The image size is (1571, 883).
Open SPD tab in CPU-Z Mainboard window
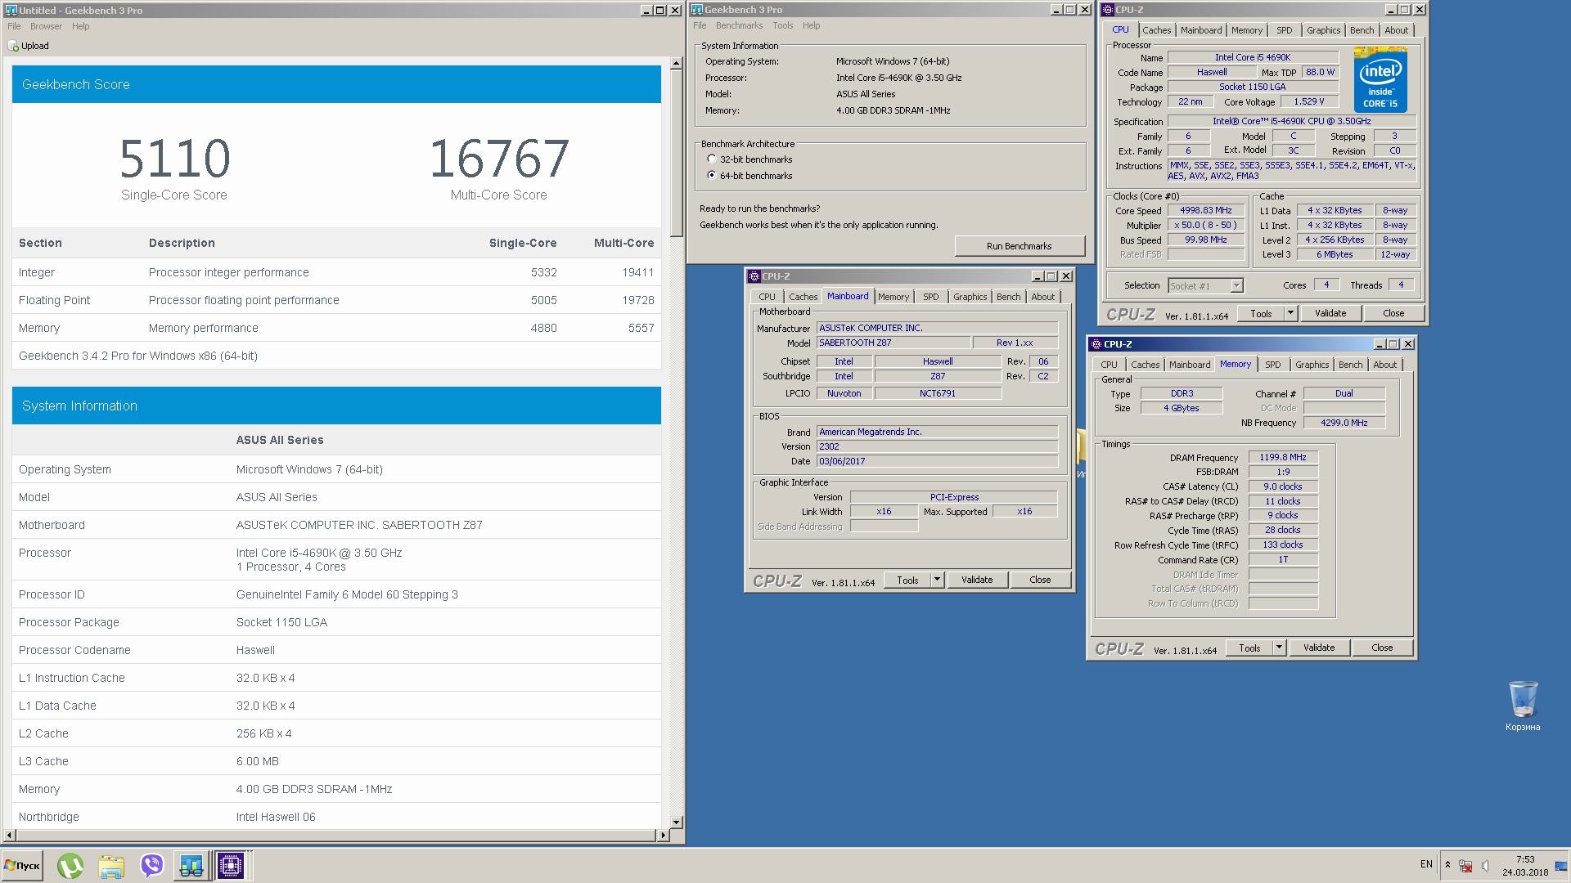930,297
